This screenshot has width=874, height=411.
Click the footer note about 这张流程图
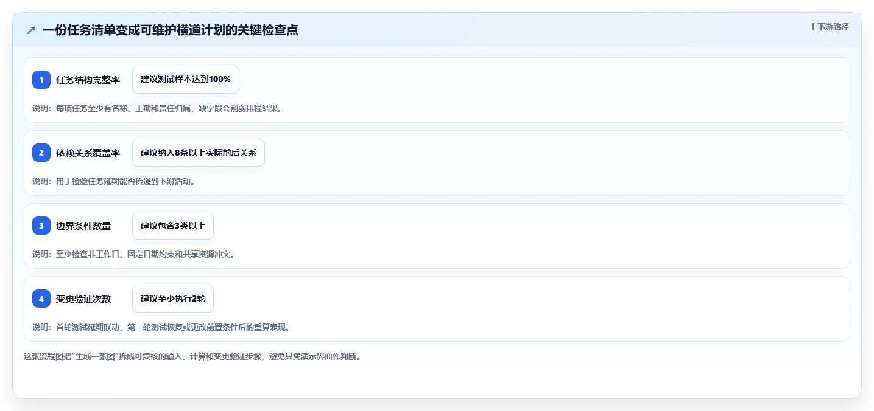click(x=192, y=356)
